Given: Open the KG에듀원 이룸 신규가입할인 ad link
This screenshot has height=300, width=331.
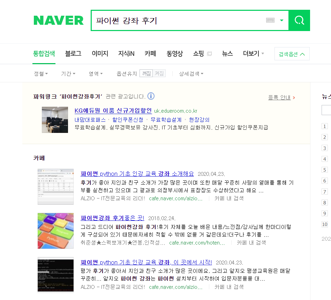Looking at the screenshot, I should pos(113,111).
